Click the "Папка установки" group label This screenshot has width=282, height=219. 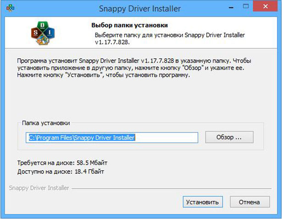click(45, 123)
